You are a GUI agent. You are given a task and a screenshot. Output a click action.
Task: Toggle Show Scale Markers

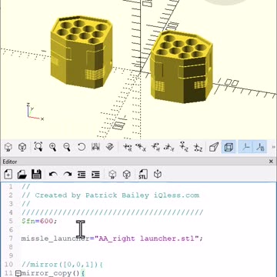(x=260, y=147)
